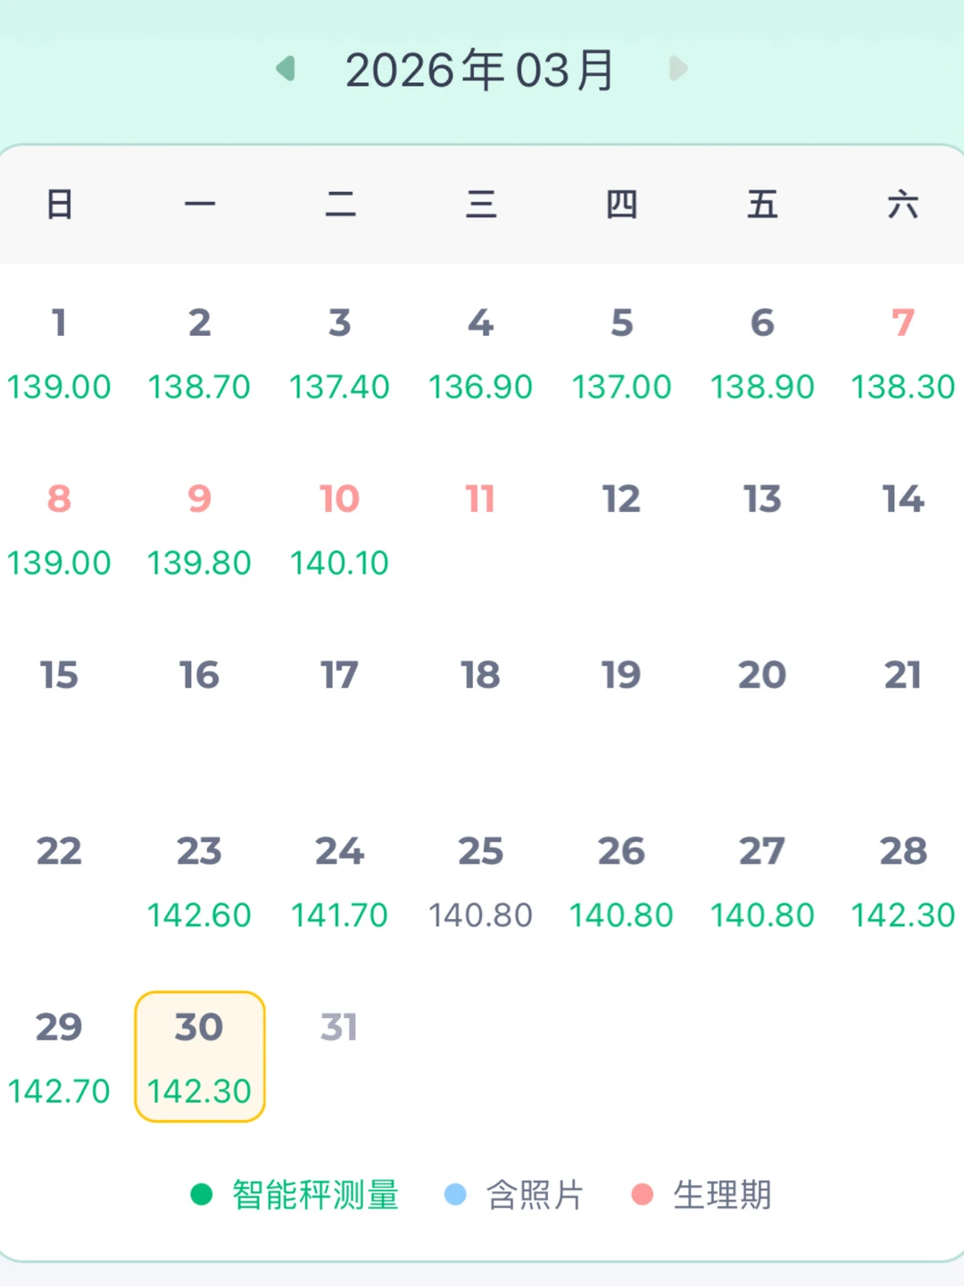Click the period date 8
964x1286 pixels.
pyautogui.click(x=59, y=498)
